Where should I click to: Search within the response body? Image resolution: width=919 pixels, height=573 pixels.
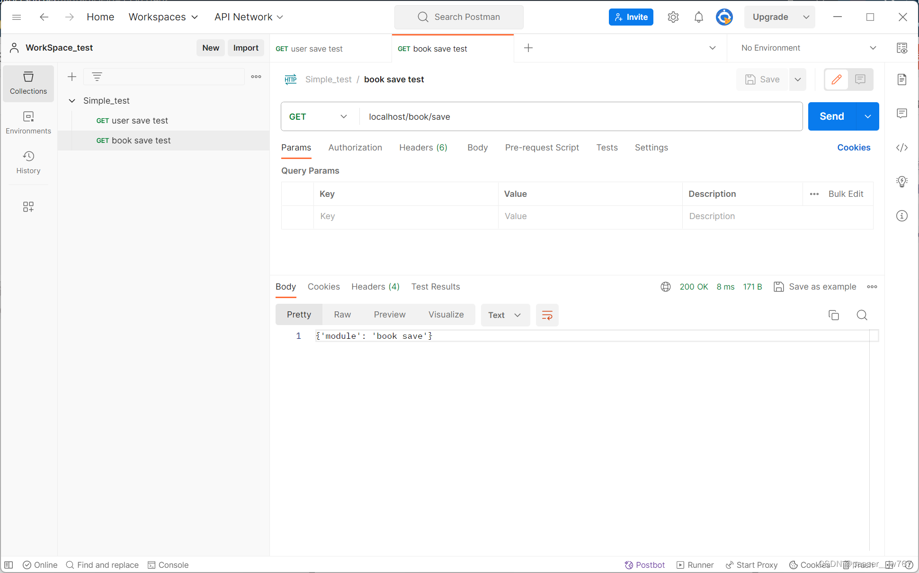tap(862, 315)
